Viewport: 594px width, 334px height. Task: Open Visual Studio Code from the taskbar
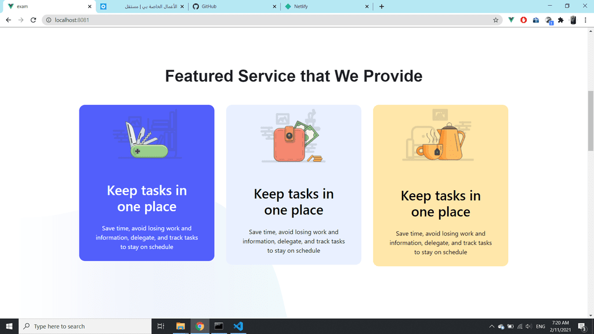click(238, 326)
